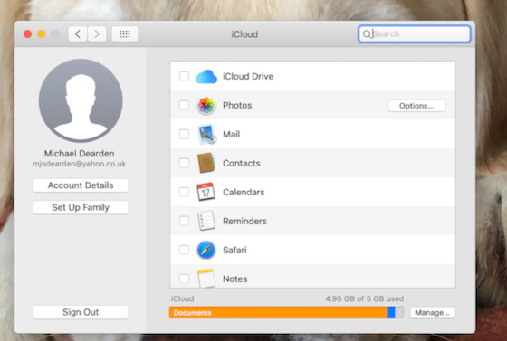Click the Mail stamp icon
Viewport: 507px width, 341px height.
coord(206,134)
